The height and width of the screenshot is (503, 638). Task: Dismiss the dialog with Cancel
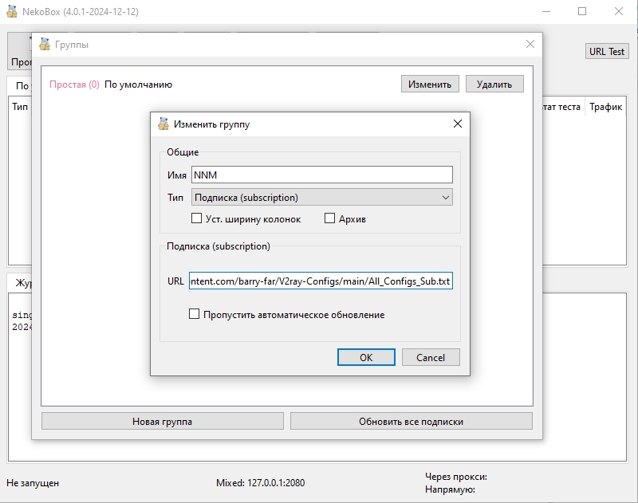click(431, 357)
